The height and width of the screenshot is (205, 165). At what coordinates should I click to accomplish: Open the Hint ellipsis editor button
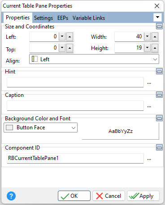click(149, 83)
